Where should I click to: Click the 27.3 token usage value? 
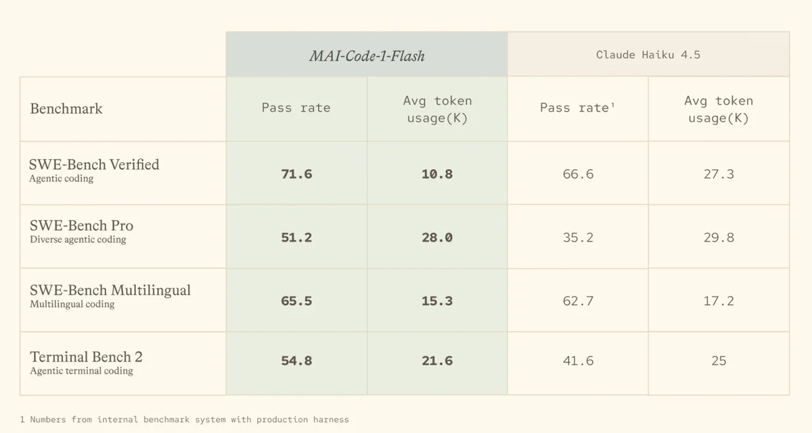[719, 174]
